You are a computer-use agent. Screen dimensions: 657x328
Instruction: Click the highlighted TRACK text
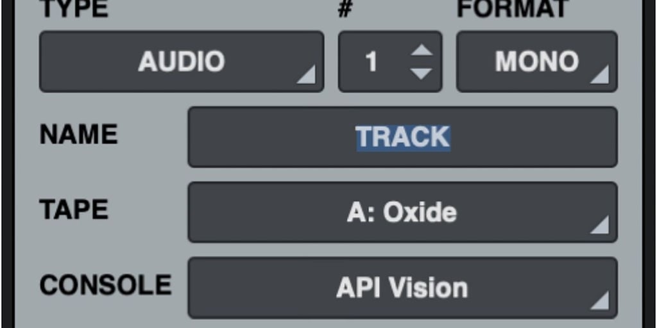[x=403, y=137]
